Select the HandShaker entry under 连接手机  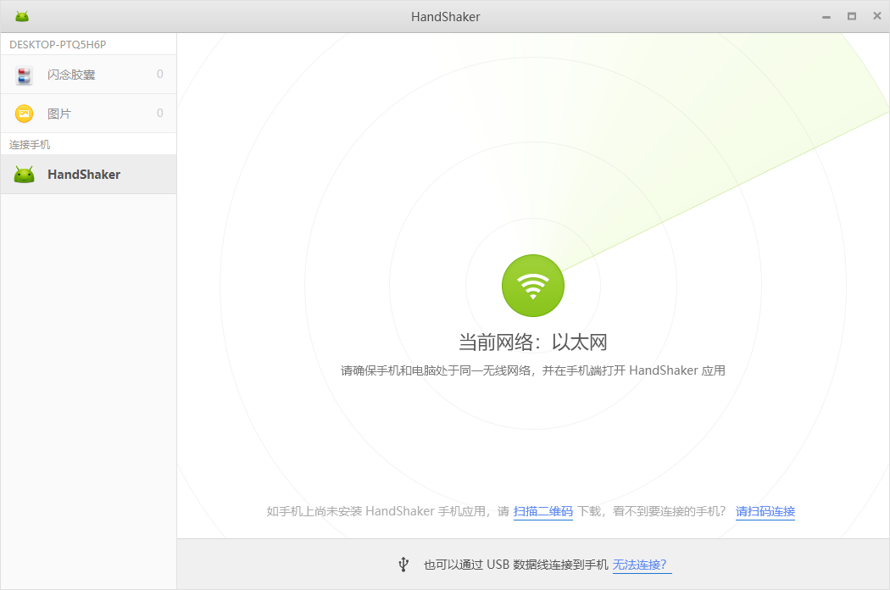coord(84,175)
